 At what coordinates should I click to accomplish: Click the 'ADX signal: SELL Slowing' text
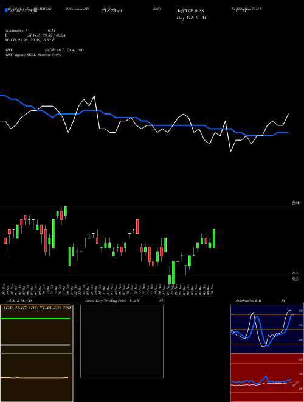coord(33,55)
